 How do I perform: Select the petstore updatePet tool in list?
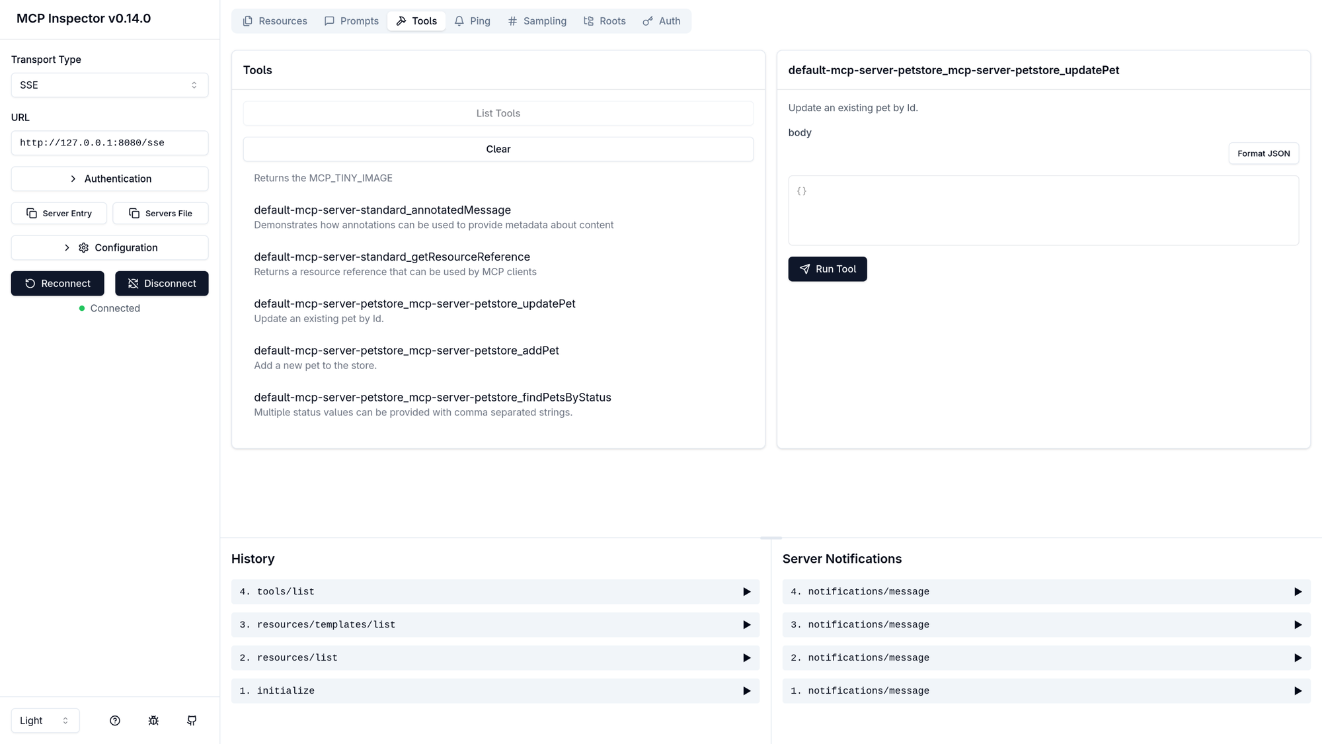pos(498,311)
